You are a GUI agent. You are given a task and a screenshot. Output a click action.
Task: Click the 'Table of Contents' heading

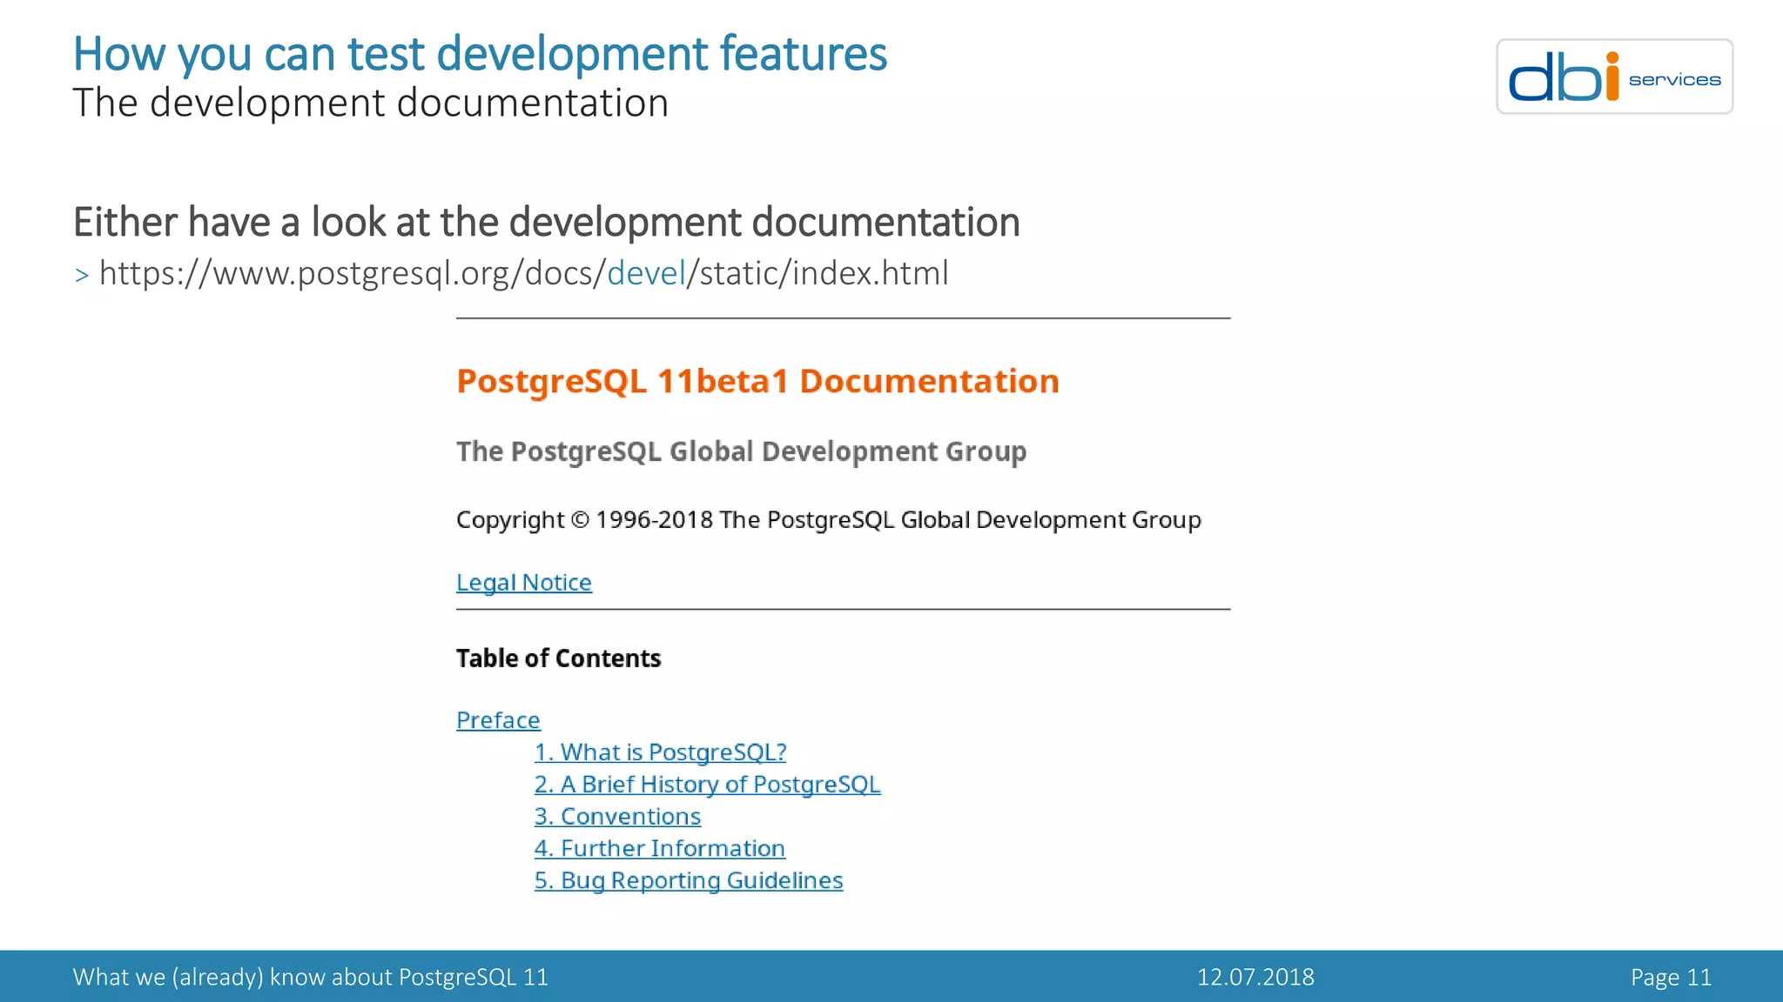pos(558,658)
